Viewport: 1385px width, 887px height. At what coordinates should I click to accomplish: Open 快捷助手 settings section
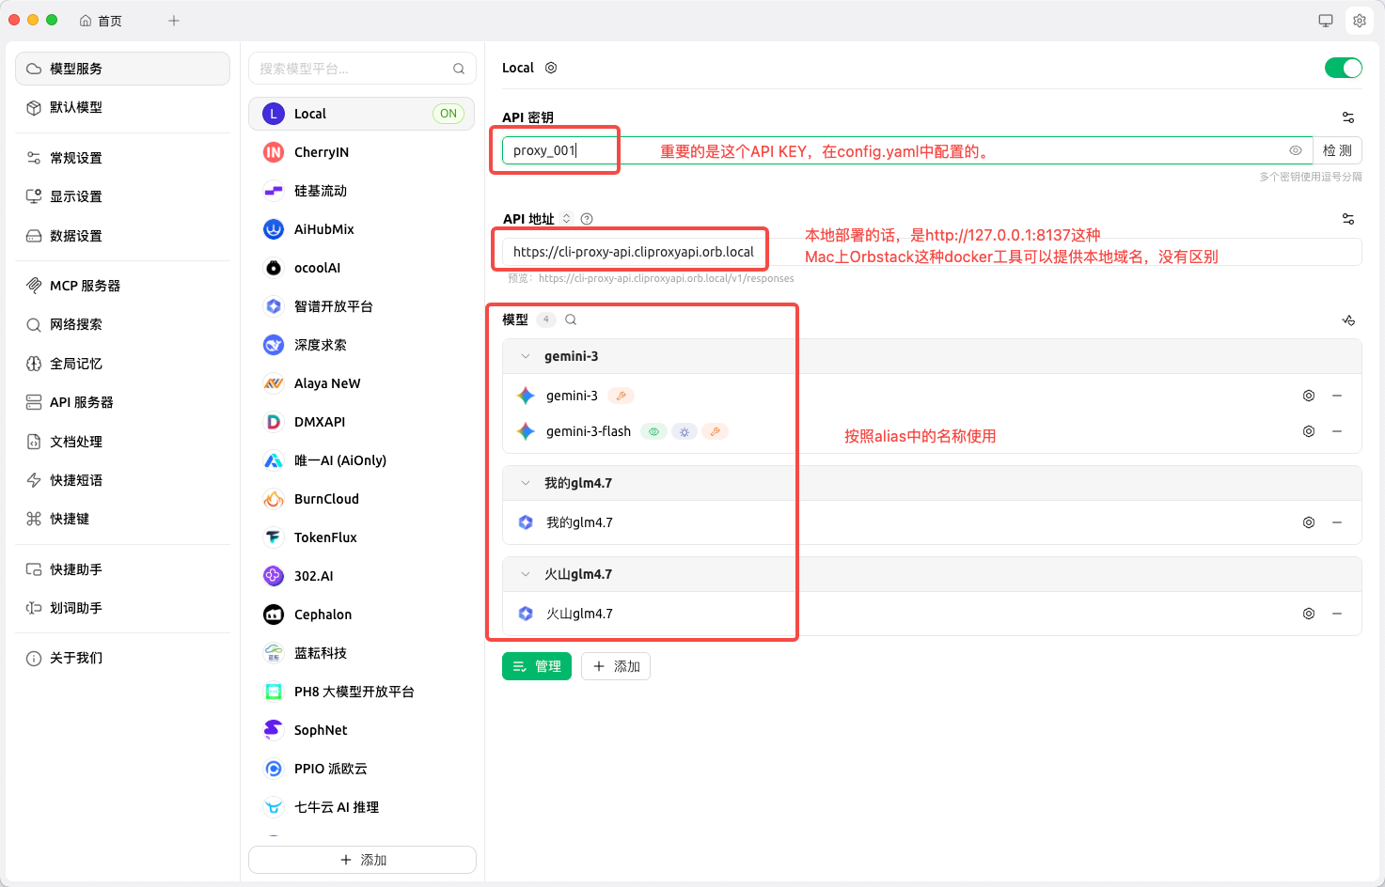123,569
